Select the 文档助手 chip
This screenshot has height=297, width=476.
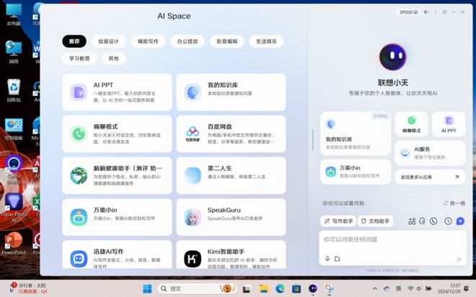coord(375,221)
